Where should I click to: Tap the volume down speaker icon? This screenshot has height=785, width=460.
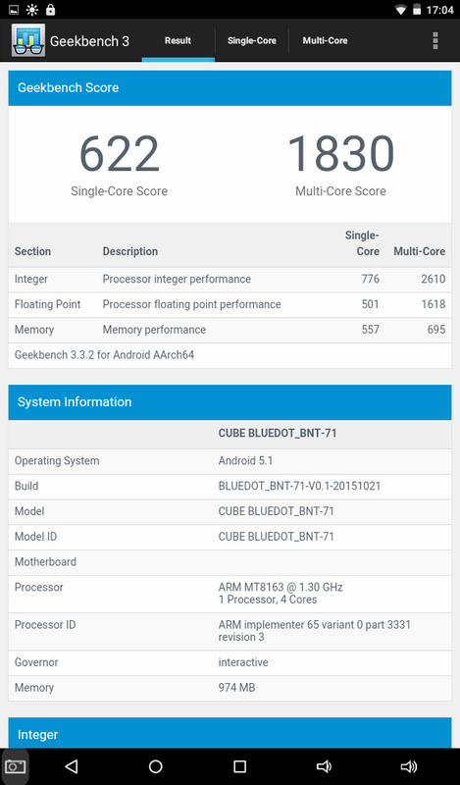coord(324,766)
